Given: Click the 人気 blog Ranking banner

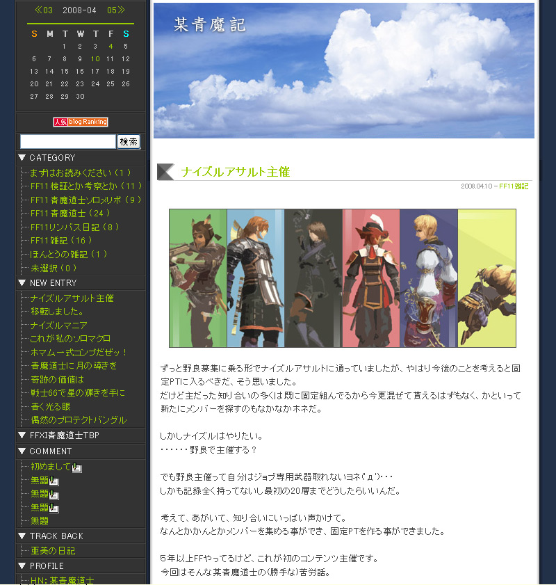Looking at the screenshot, I should click(x=81, y=122).
